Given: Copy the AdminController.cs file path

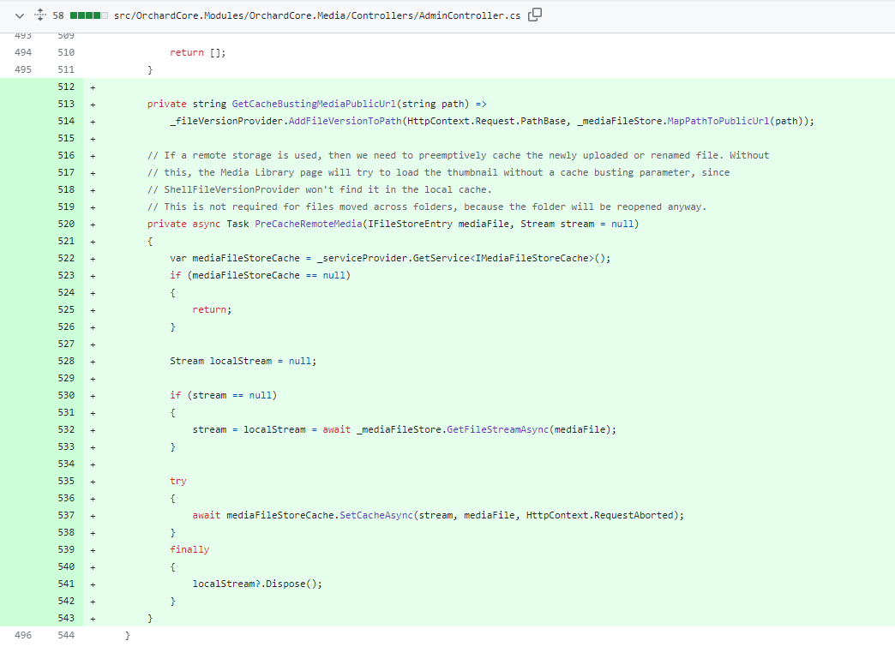Looking at the screenshot, I should [x=535, y=15].
